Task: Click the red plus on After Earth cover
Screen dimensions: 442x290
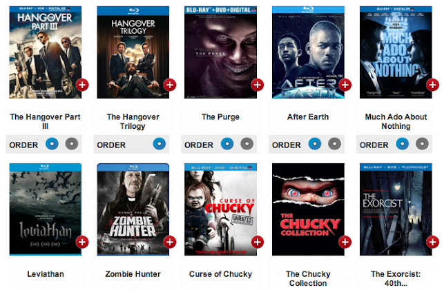Action: pos(345,85)
